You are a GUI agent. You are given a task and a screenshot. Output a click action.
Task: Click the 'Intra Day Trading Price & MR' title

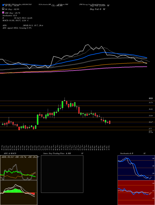[57, 153]
